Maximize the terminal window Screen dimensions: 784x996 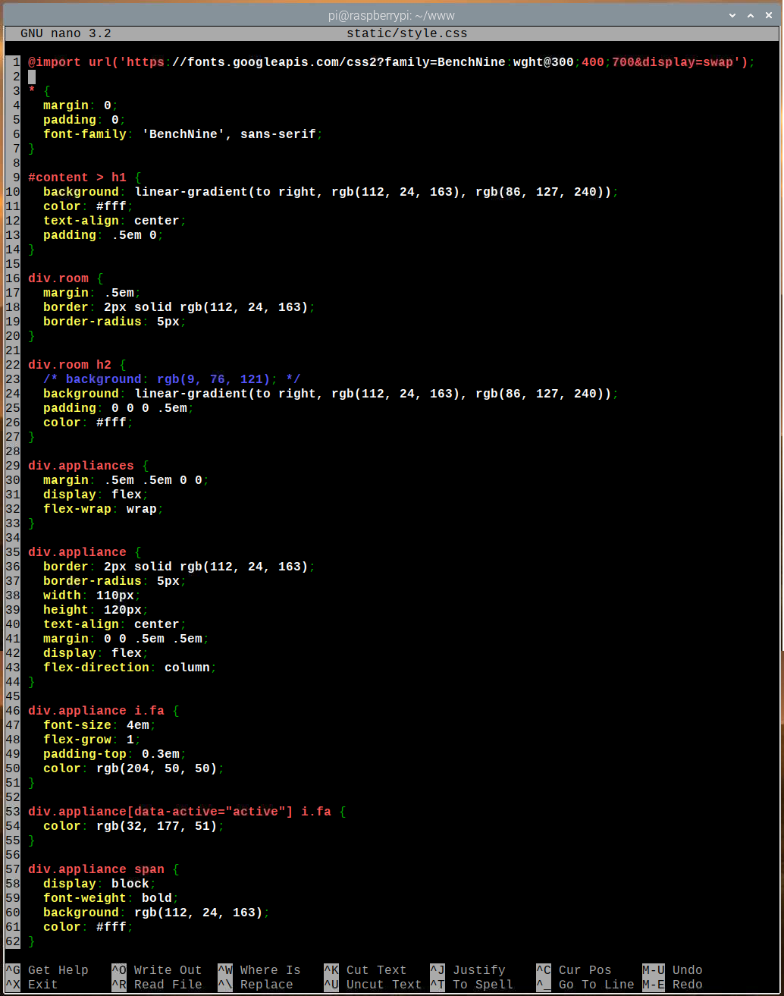click(751, 14)
